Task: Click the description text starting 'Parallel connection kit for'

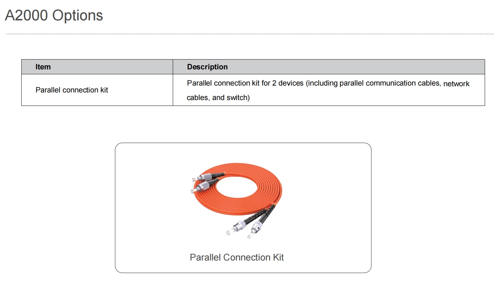Action: point(328,90)
